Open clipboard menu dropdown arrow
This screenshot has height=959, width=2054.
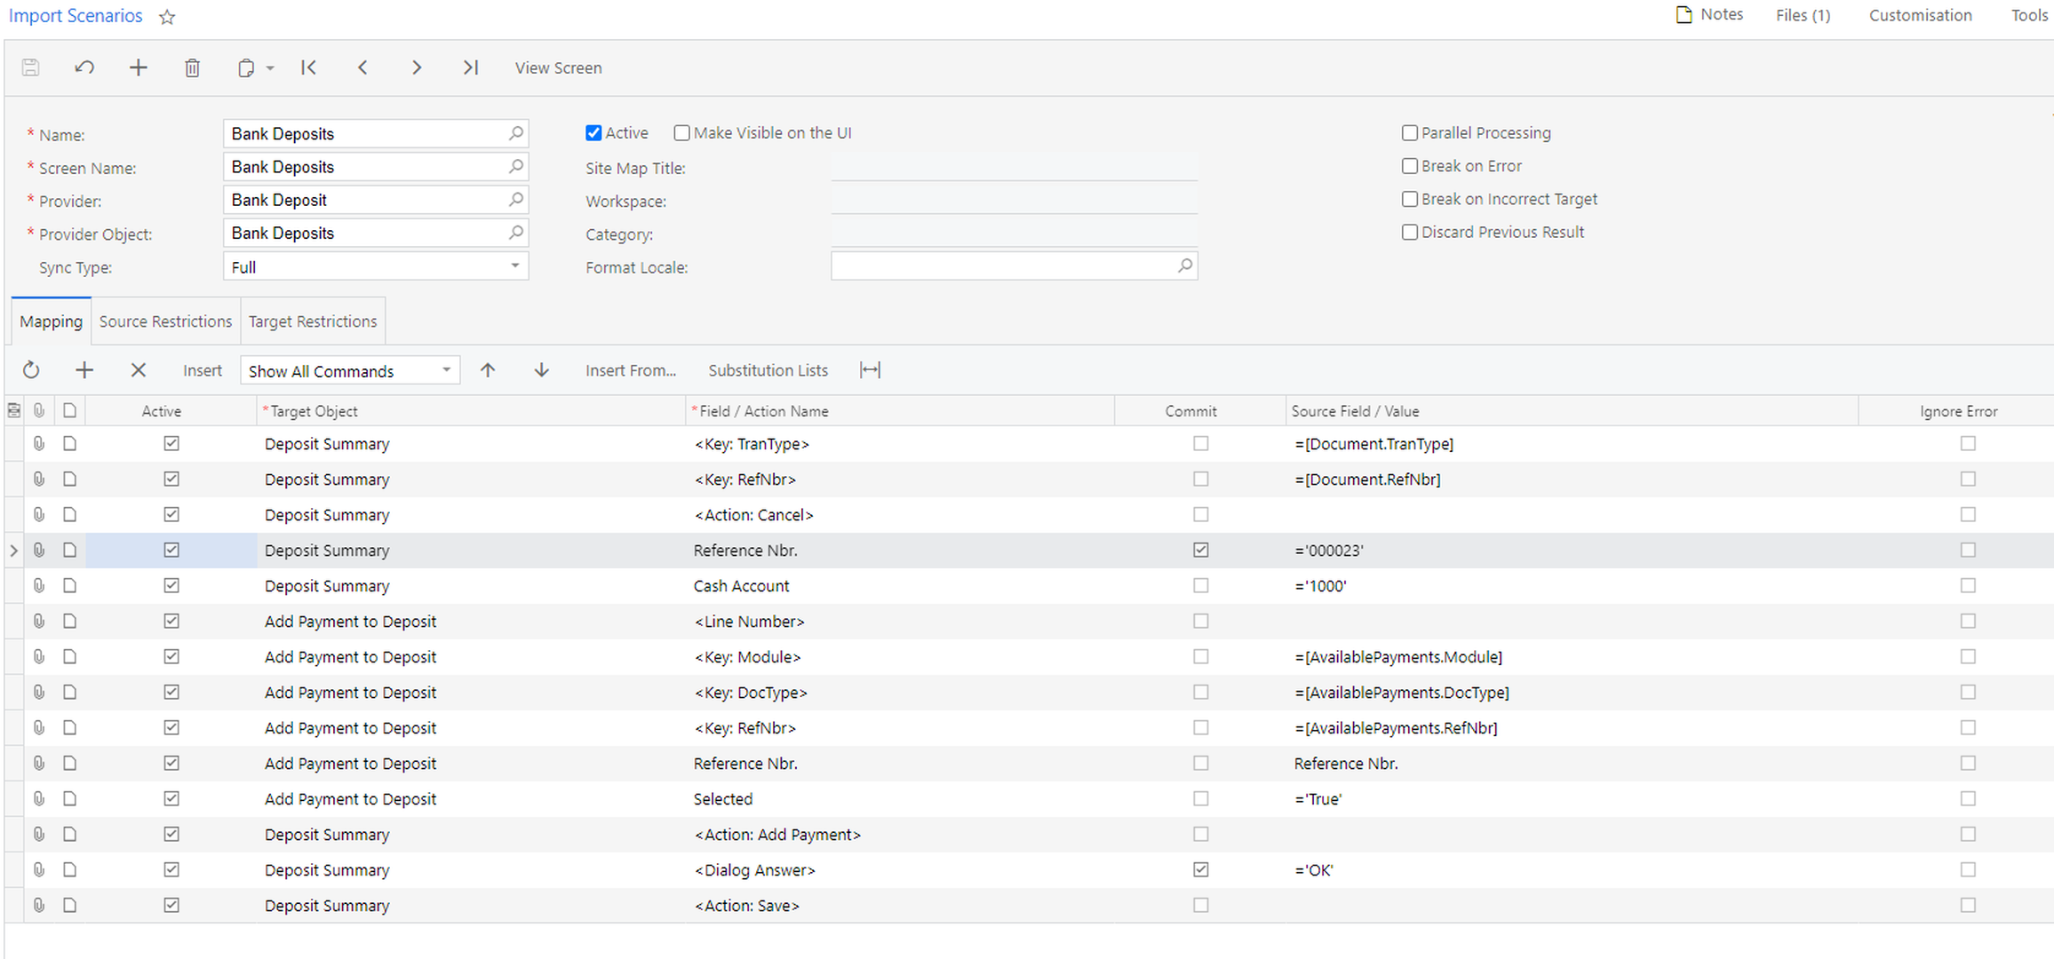pos(270,68)
